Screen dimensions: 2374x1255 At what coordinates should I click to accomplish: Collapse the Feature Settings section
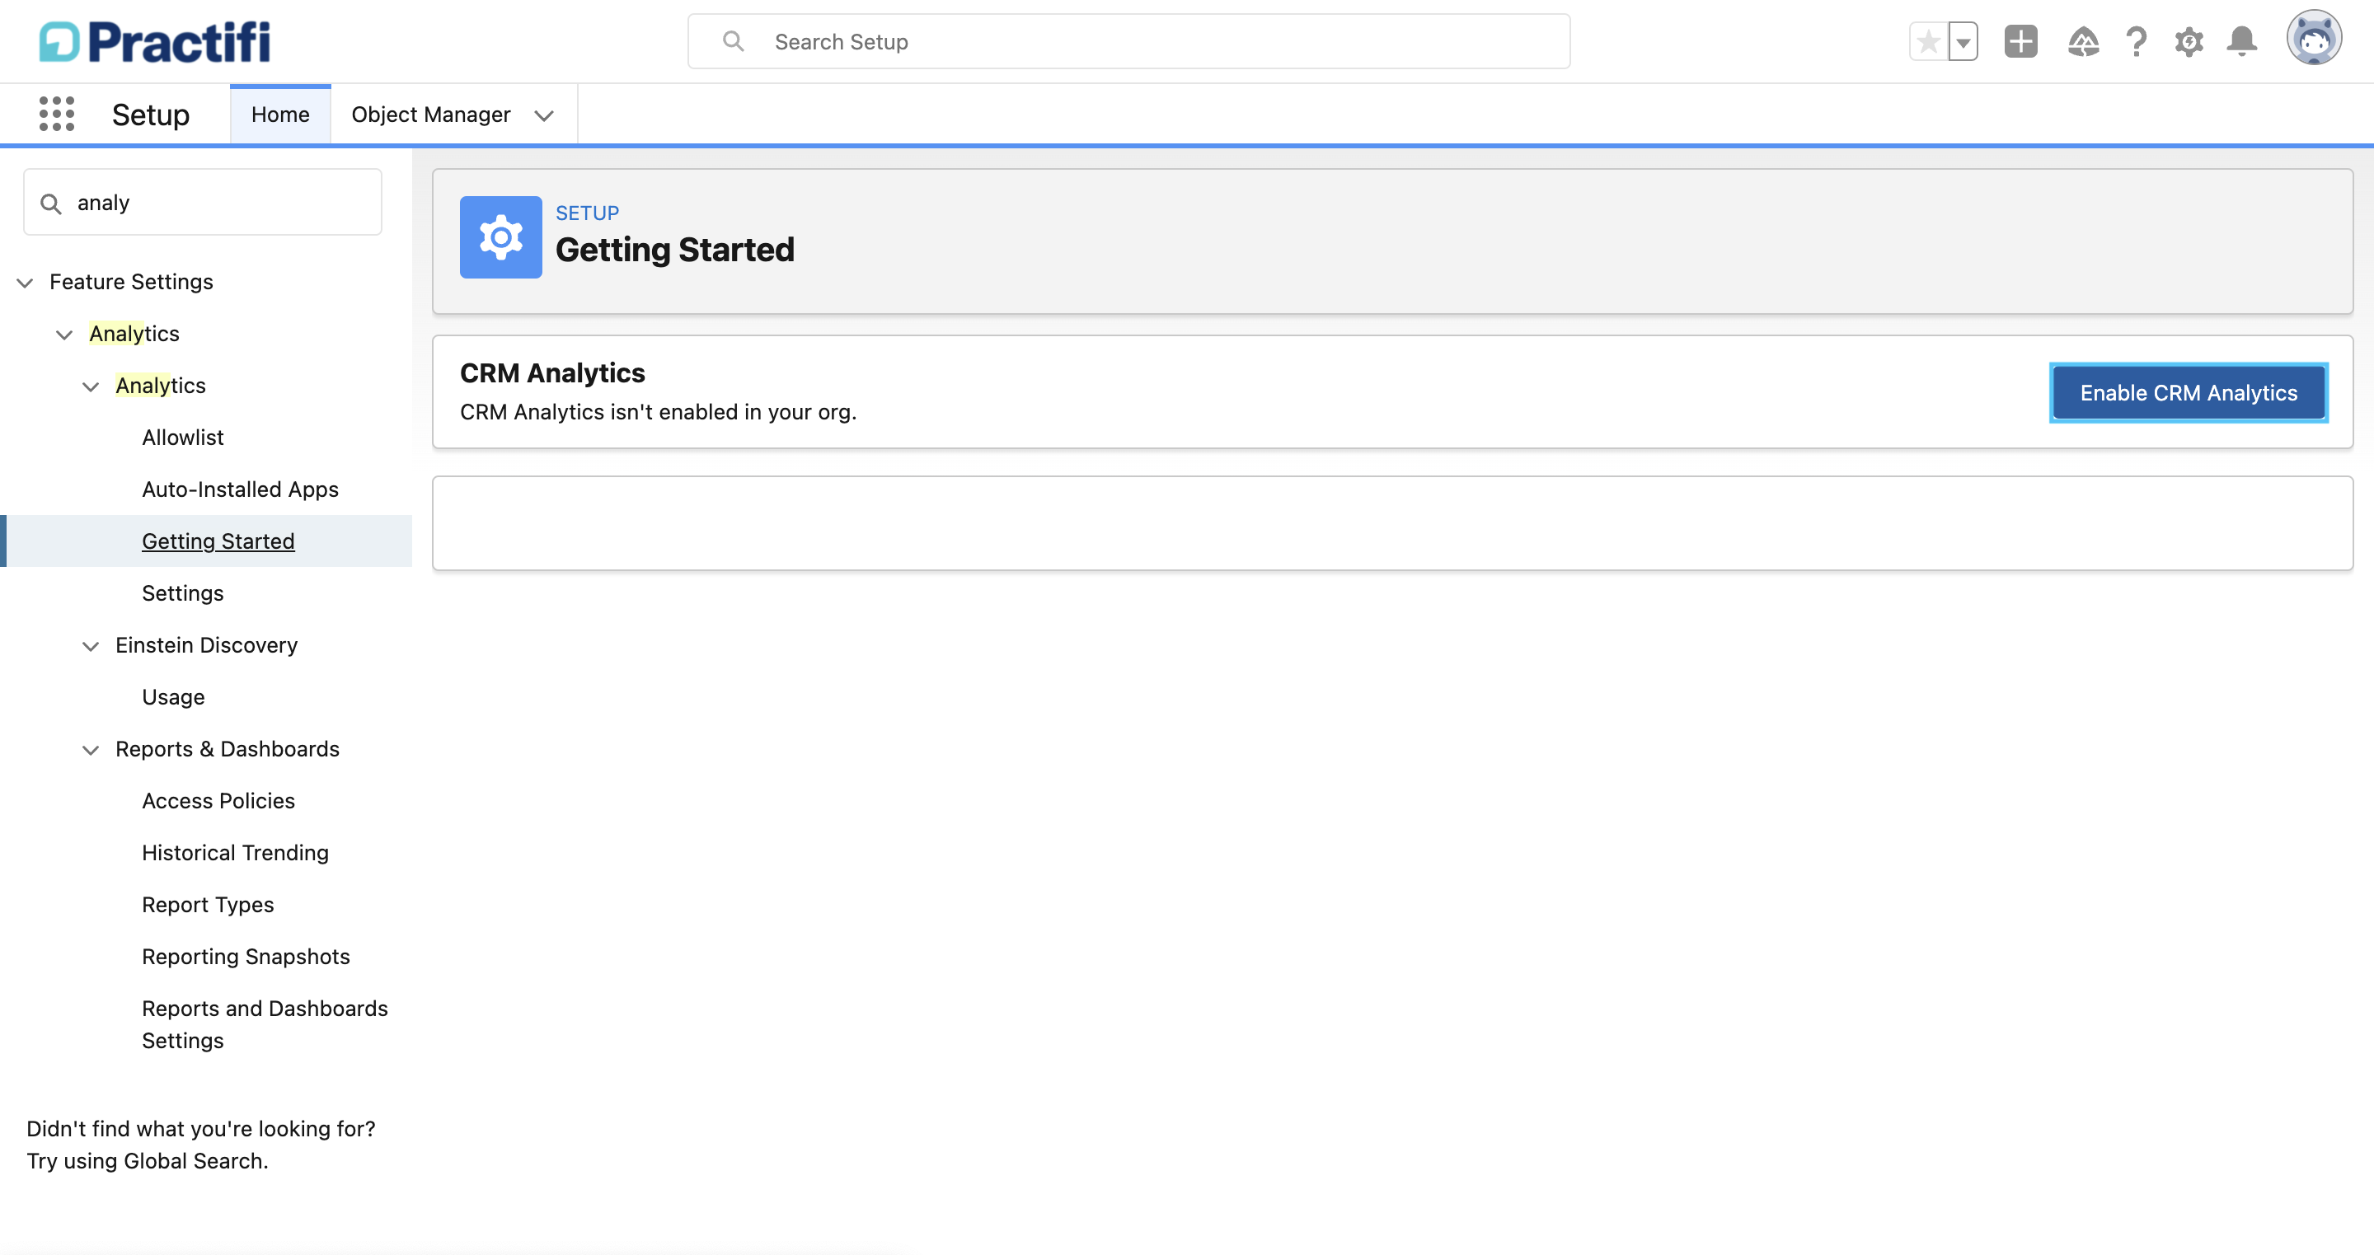[25, 282]
